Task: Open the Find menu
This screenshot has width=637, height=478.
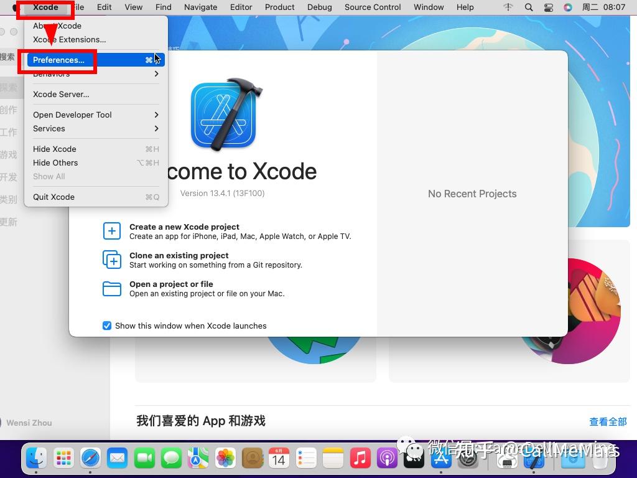Action: coord(164,7)
